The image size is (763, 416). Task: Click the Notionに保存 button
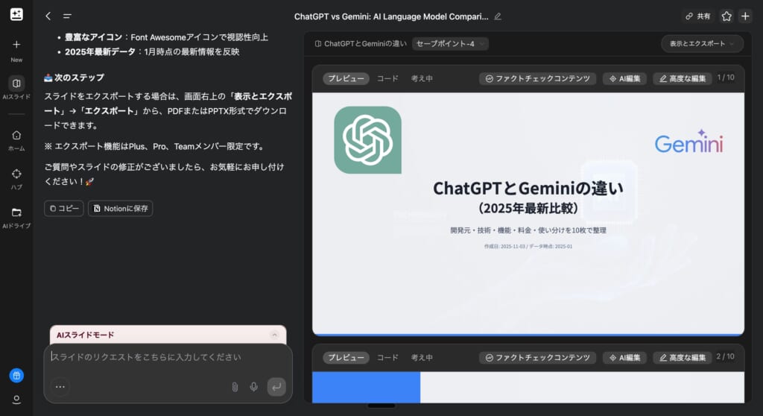coord(120,209)
